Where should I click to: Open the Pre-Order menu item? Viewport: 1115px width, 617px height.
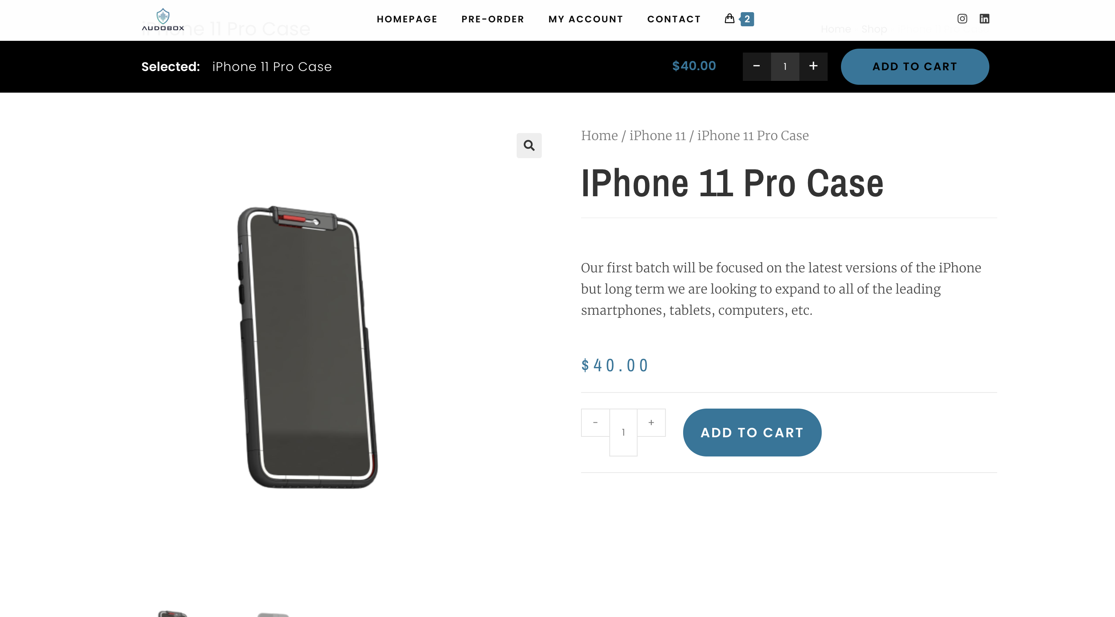tap(493, 19)
